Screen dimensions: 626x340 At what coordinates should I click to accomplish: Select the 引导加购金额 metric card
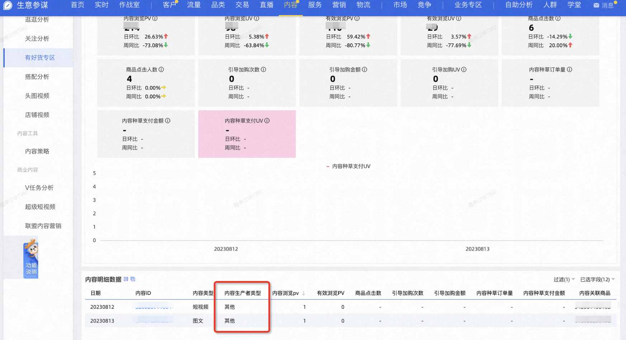click(x=348, y=83)
